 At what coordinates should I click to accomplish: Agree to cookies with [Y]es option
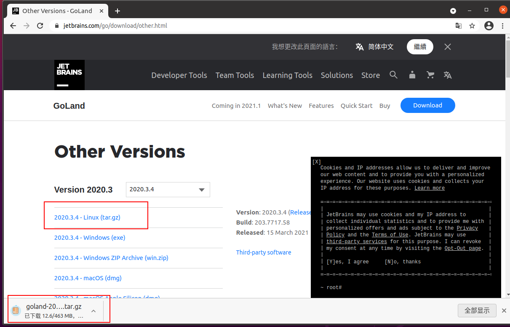click(x=347, y=262)
